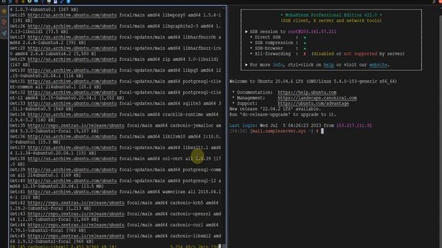Viewport: 442px width, 248px height.
Task: Click the 'X11-forwarding' label
Action: coord(272,54)
